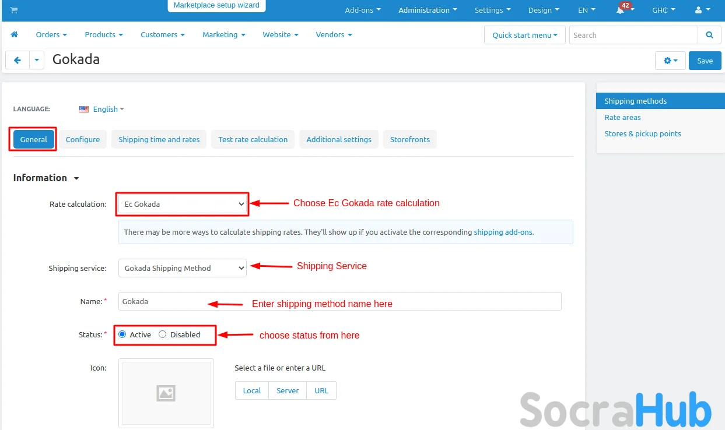Open the Shipping service dropdown

point(183,268)
